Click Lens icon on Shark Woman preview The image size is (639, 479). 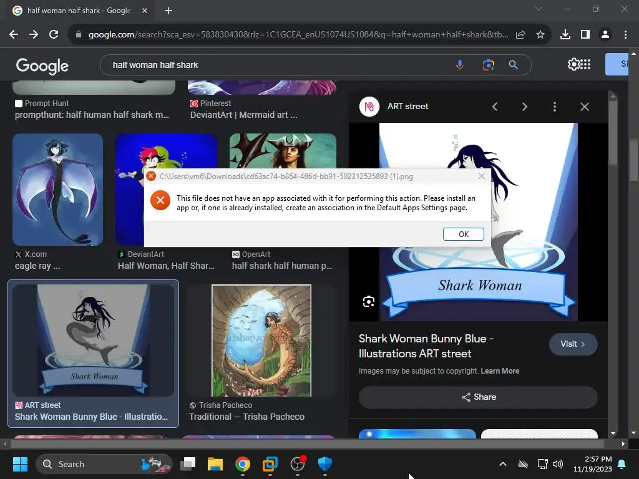coord(368,301)
